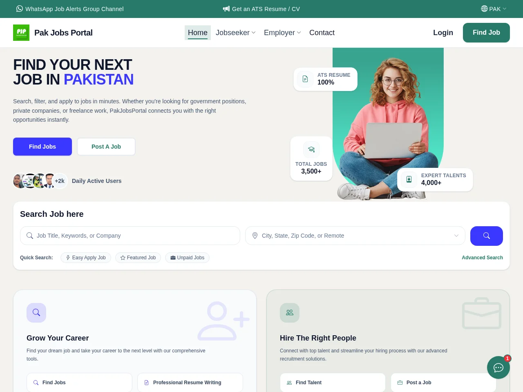The height and width of the screenshot is (392, 523).
Task: Open Advanced Search
Action: point(482,258)
